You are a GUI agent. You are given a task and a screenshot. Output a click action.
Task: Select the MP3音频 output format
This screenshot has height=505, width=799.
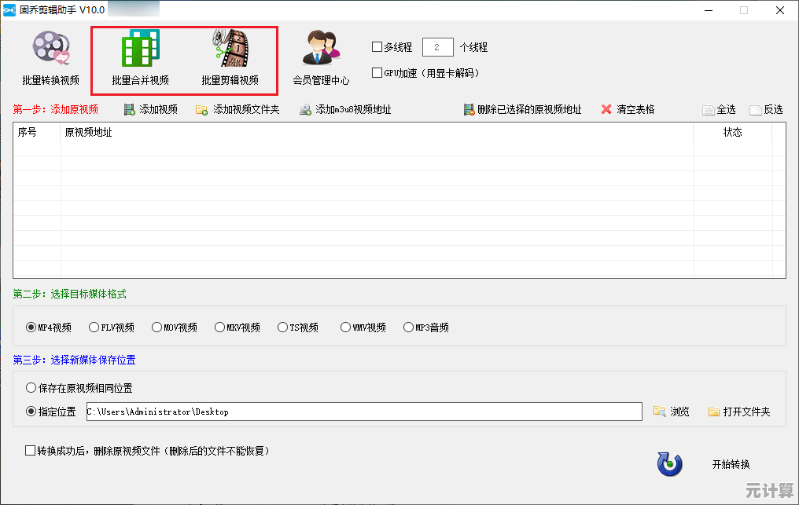(409, 328)
